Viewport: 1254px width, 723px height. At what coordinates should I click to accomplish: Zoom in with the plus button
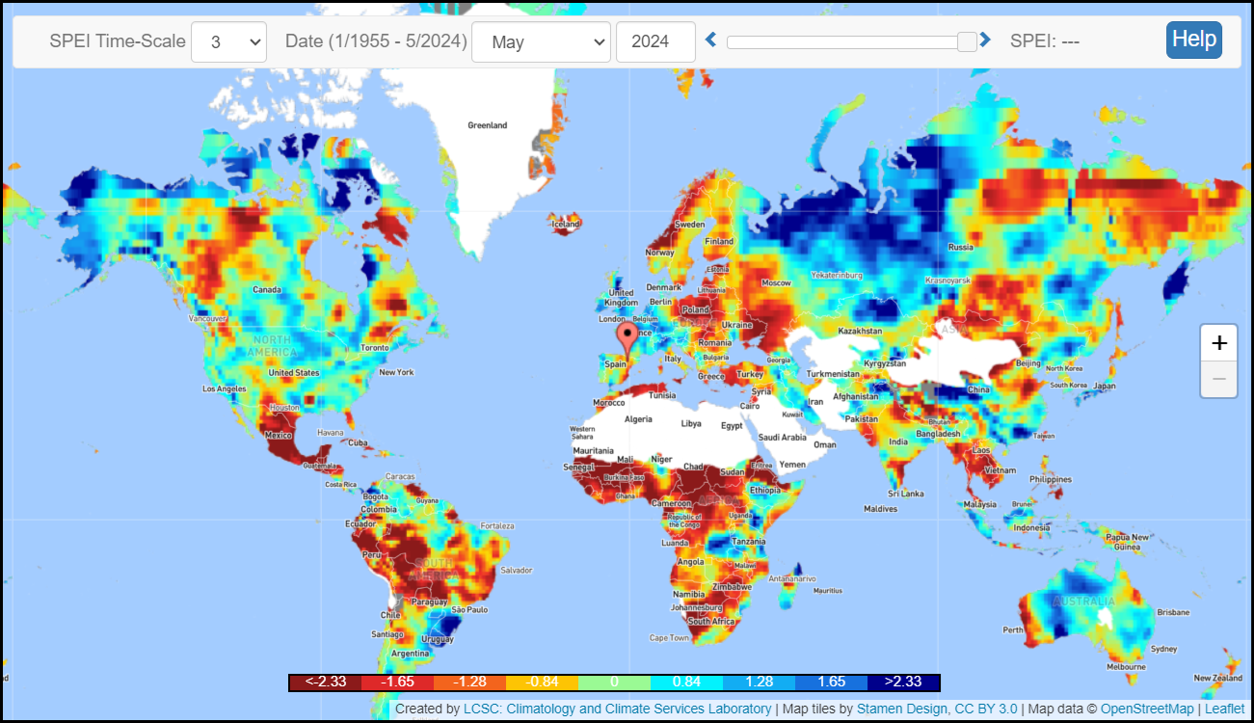[x=1218, y=343]
